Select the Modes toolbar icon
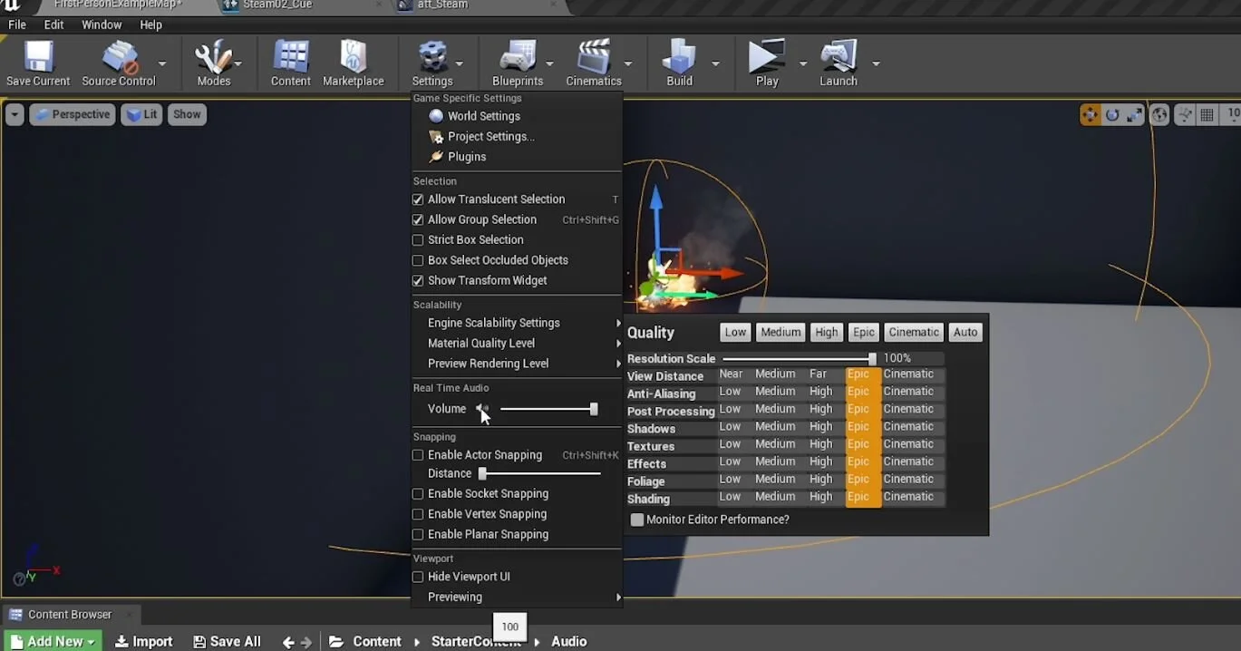The width and height of the screenshot is (1241, 651). pos(215,56)
